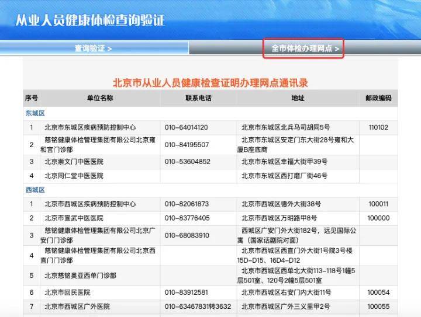Click postal code 110102

point(378,127)
